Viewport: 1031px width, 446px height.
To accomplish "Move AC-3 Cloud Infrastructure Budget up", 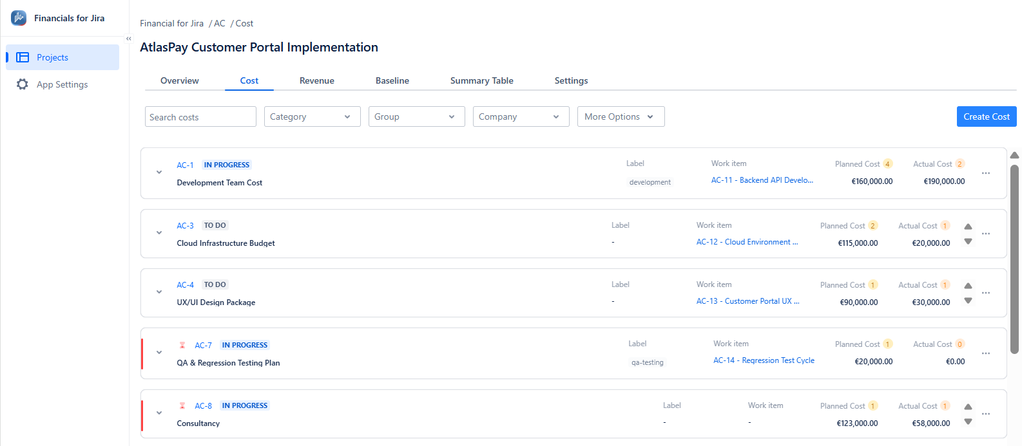I will pyautogui.click(x=968, y=227).
